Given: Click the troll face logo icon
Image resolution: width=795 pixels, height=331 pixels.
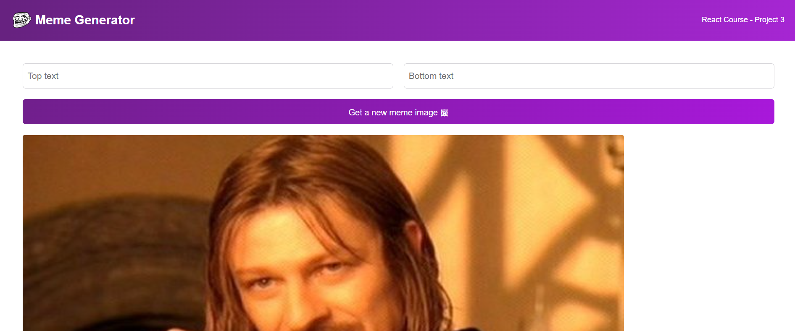Looking at the screenshot, I should (22, 20).
